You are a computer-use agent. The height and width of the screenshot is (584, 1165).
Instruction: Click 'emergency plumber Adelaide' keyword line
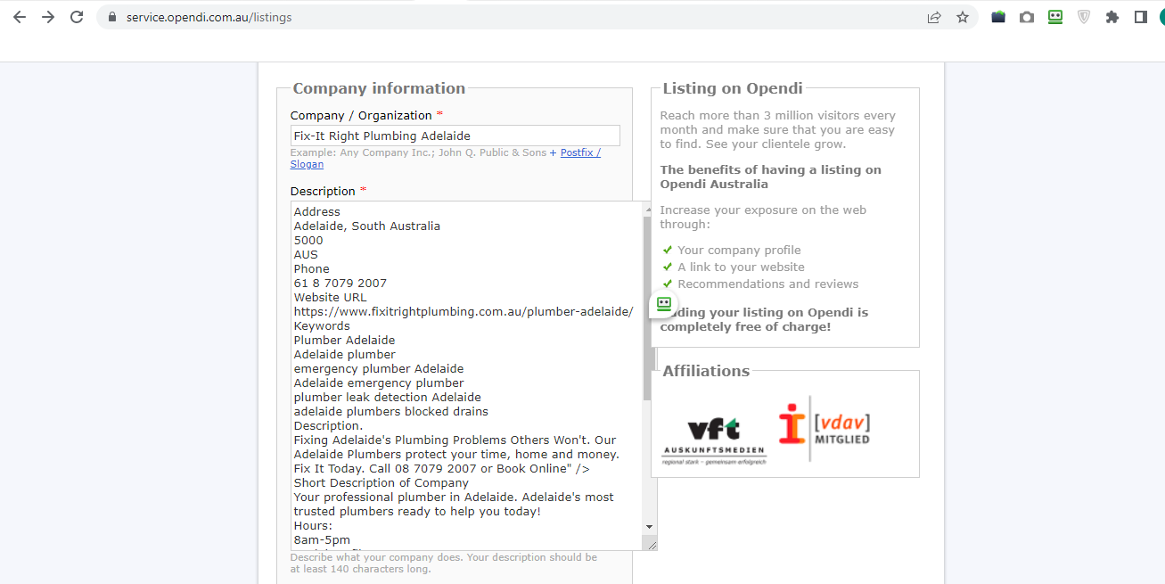[379, 368]
